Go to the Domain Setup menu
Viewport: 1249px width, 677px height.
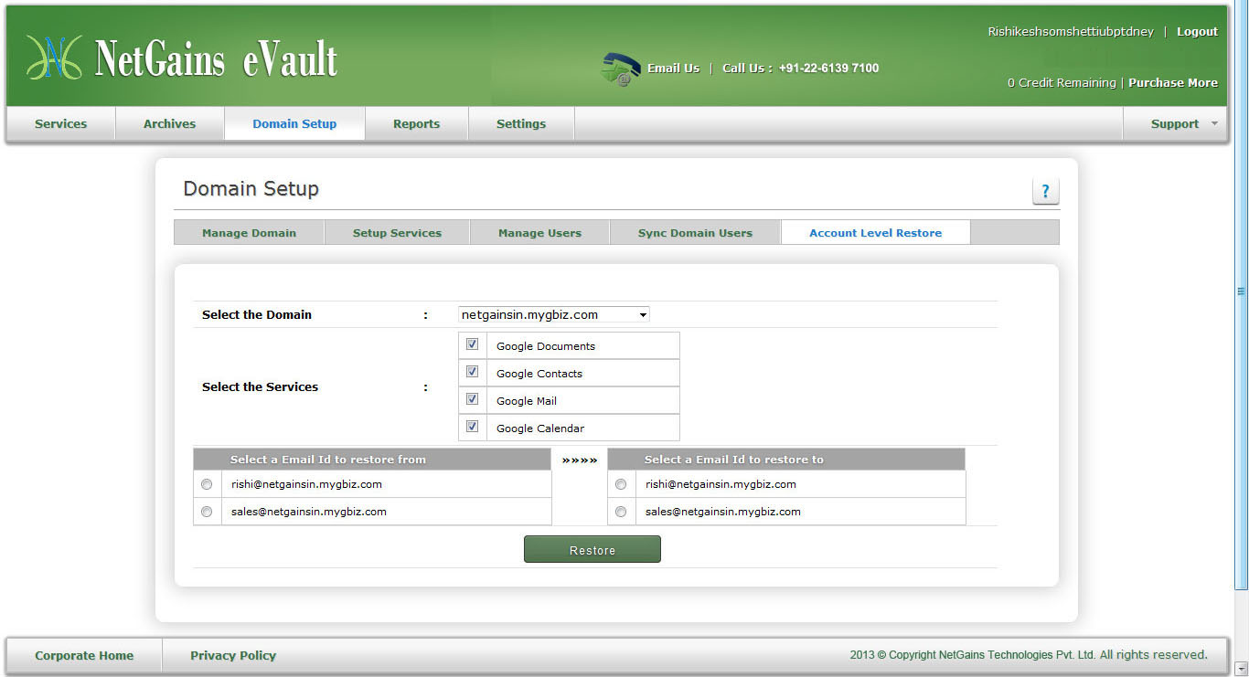[294, 124]
